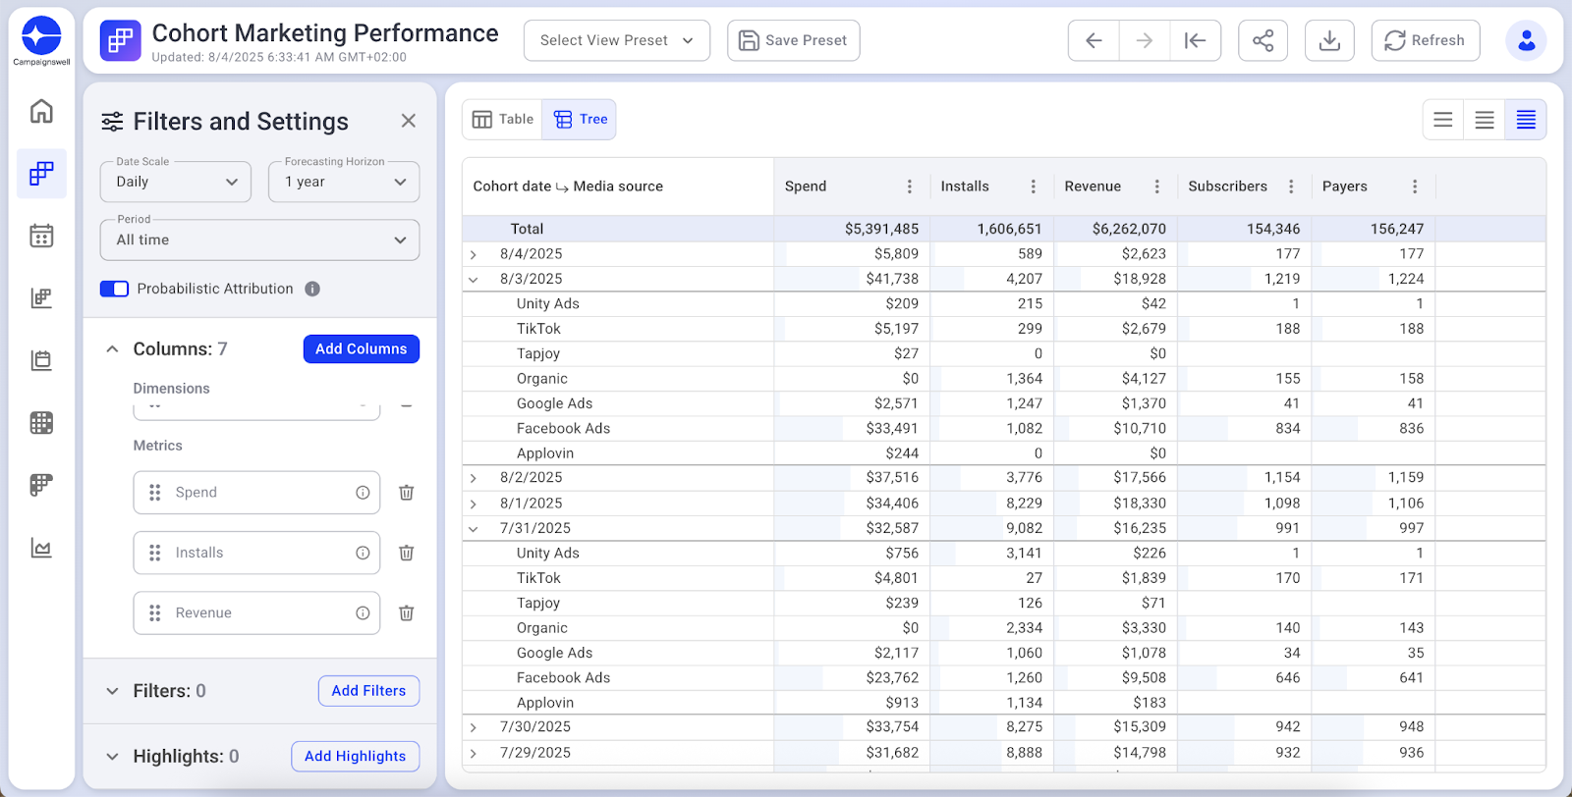Click the share icon button
This screenshot has height=797, width=1572.
(x=1263, y=40)
